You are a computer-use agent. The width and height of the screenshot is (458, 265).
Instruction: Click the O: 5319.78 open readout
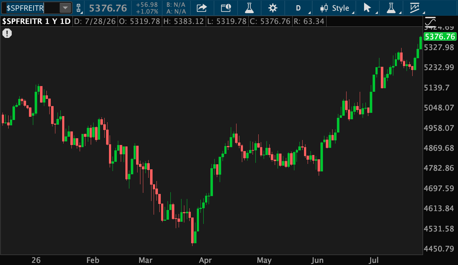(139, 21)
